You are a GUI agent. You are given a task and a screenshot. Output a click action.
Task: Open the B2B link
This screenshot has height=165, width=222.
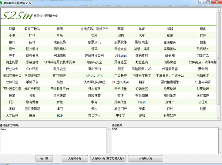point(60,115)
